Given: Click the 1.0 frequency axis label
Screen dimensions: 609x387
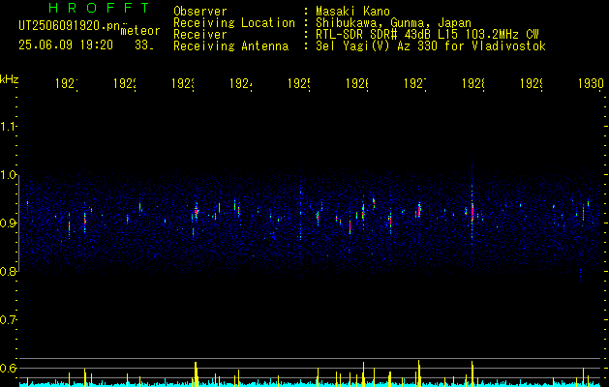Looking at the screenshot, I should click(x=8, y=175).
